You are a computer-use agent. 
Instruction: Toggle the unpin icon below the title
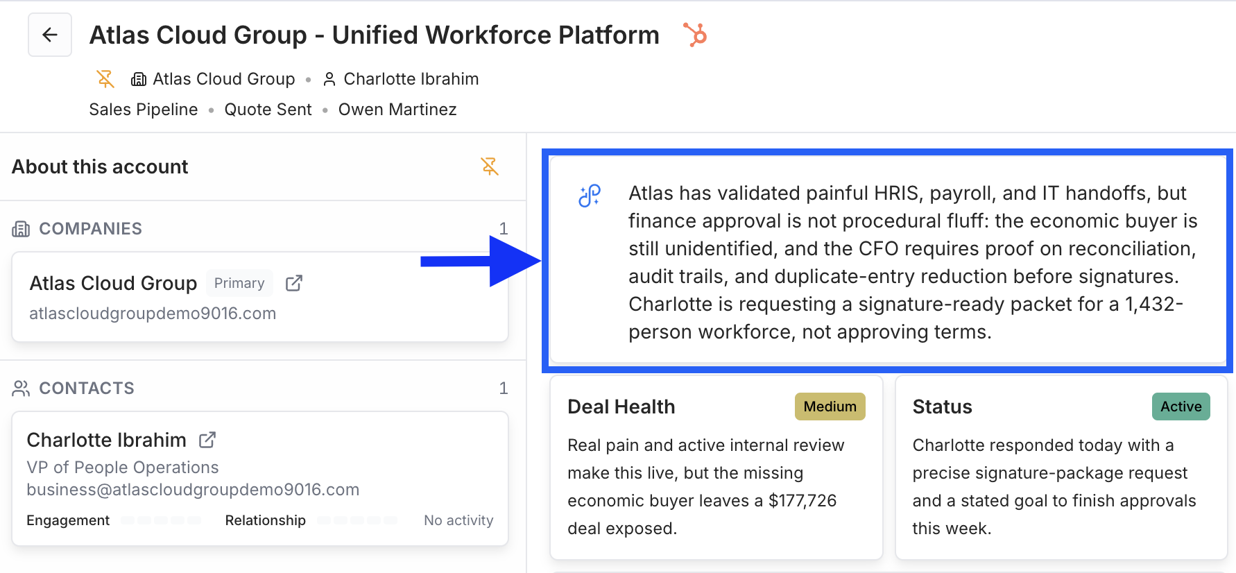point(105,79)
